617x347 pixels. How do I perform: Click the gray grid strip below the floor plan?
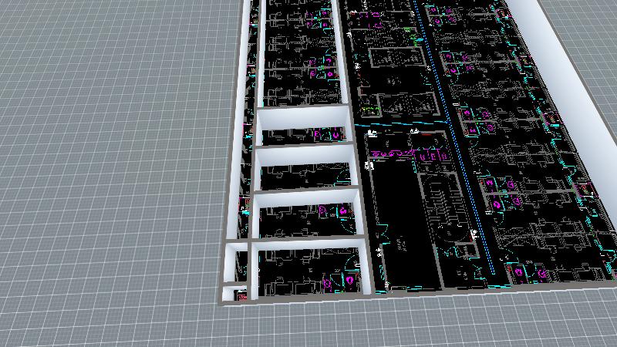pos(386,324)
